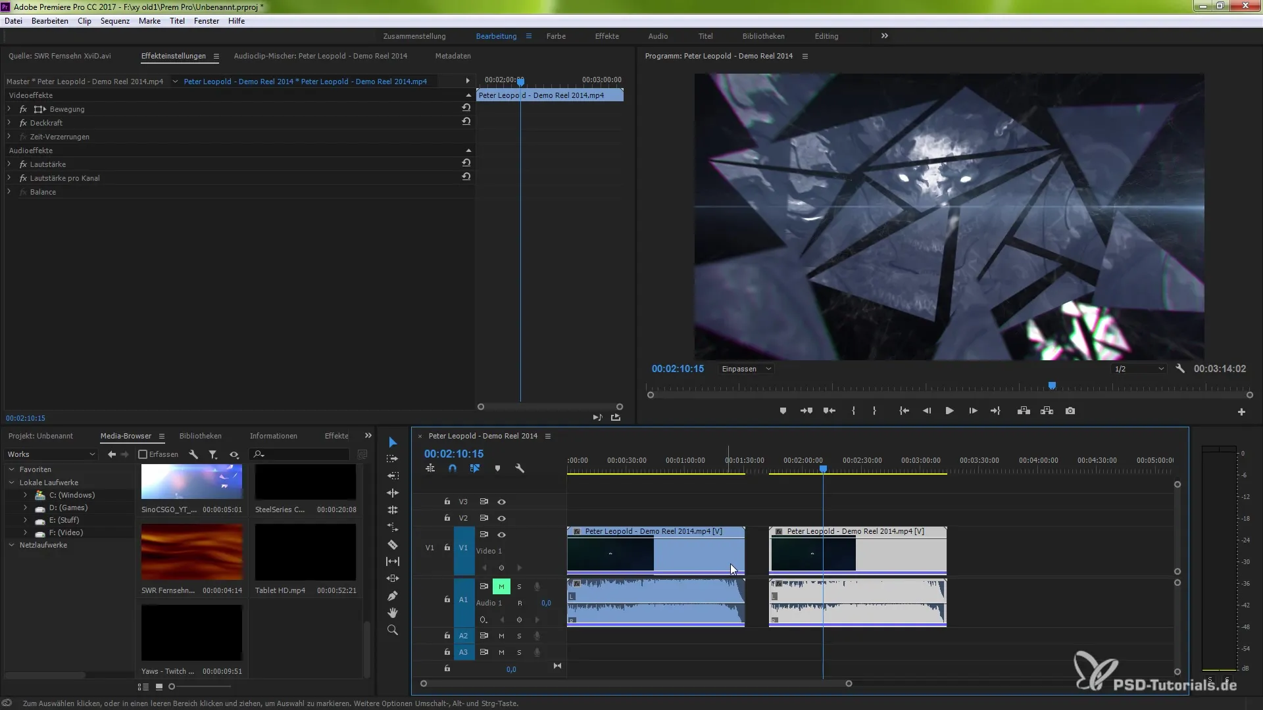1263x710 pixels.
Task: Open the Metadaten panel tab
Action: pyautogui.click(x=453, y=56)
